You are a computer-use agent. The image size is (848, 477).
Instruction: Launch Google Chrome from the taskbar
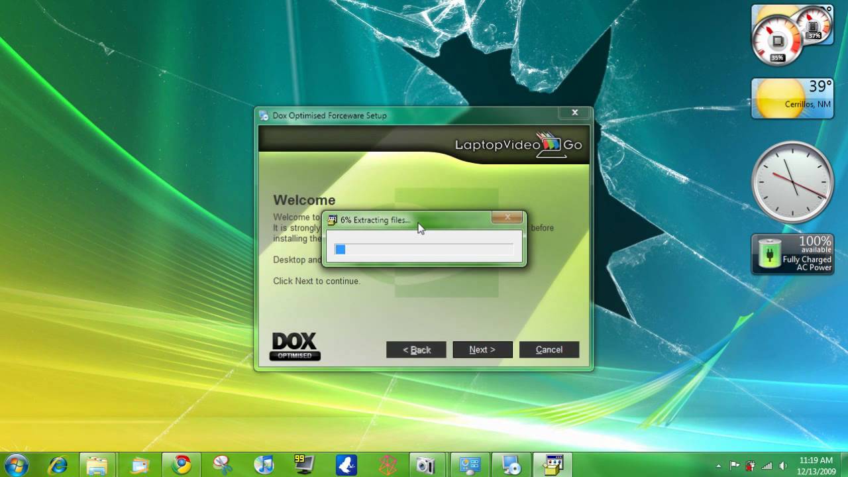click(181, 465)
